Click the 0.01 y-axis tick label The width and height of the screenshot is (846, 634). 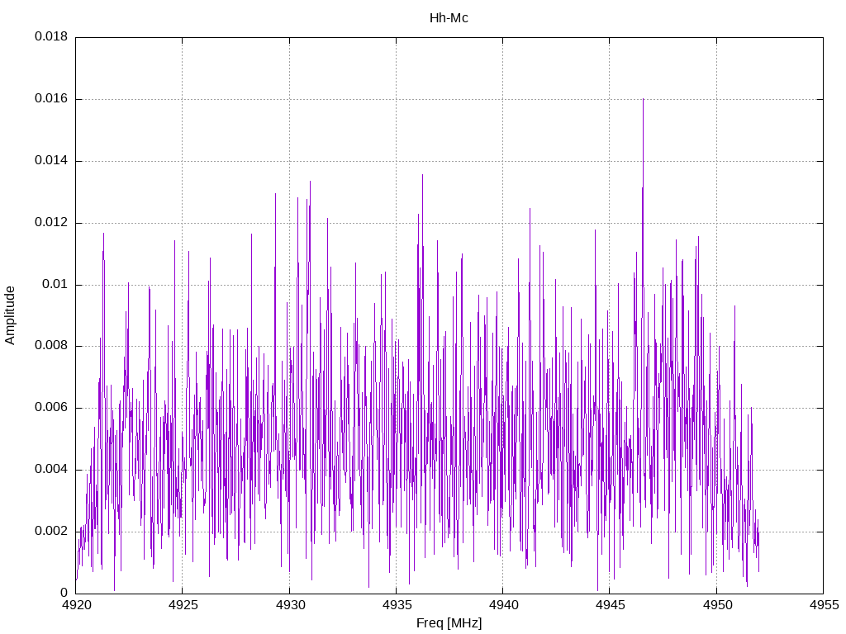click(x=55, y=285)
